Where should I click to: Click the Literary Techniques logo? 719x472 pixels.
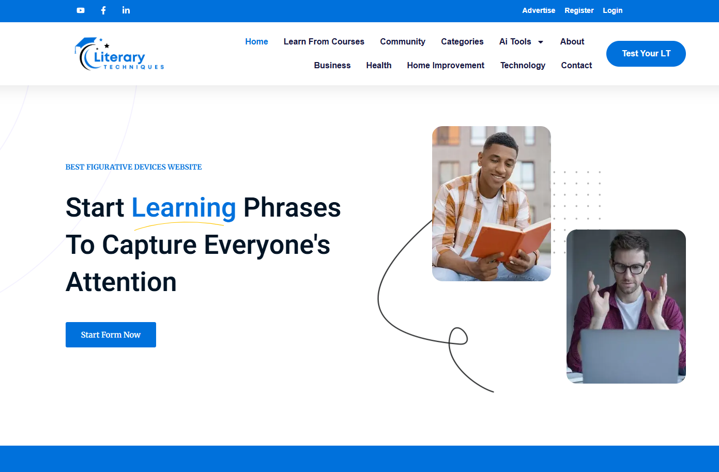119,54
